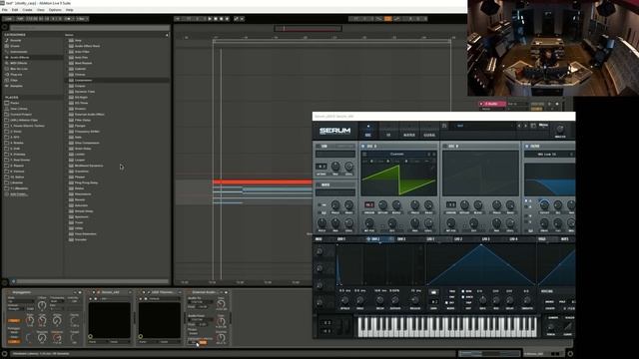Click the red clip in arrangement
This screenshot has width=639, height=359.
(x=262, y=181)
